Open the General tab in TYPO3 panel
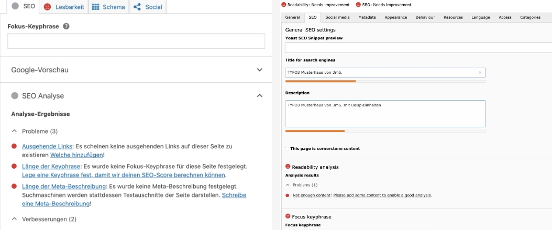The image size is (552, 230). (293, 17)
